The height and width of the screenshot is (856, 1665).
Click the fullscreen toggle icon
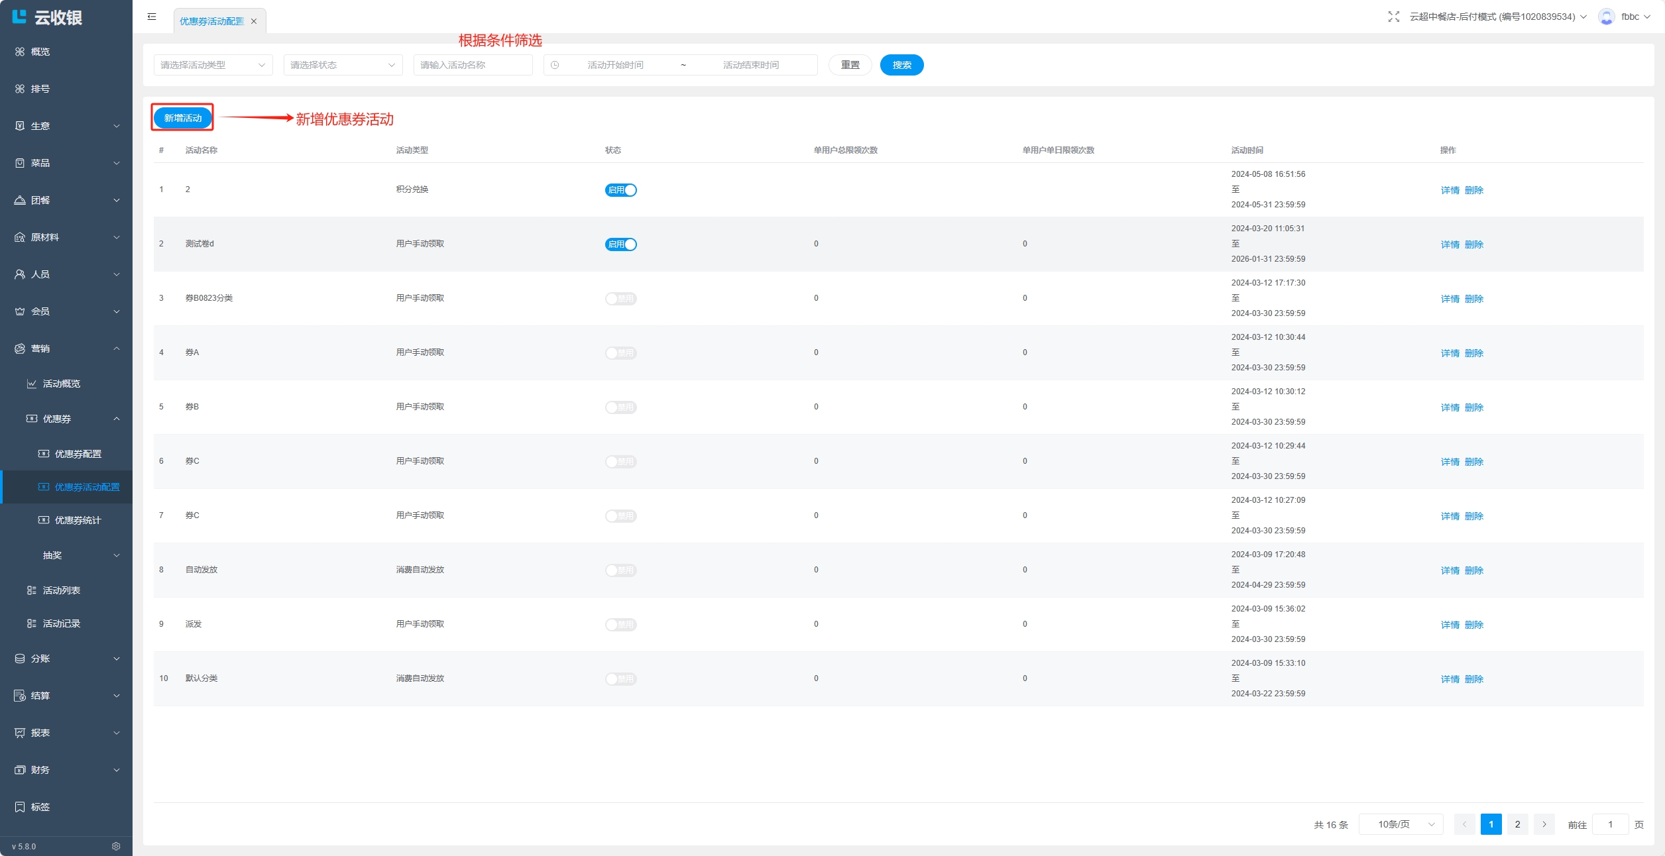1393,17
